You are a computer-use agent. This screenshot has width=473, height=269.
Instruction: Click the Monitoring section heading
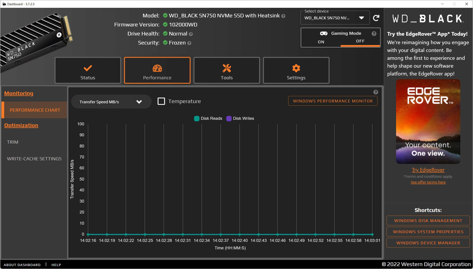click(19, 93)
